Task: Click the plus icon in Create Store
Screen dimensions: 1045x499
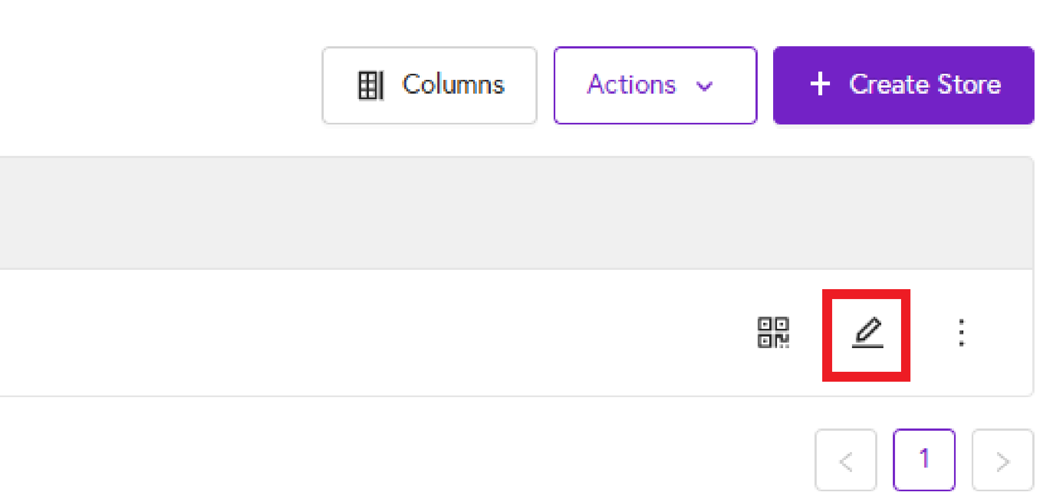Action: coord(820,84)
